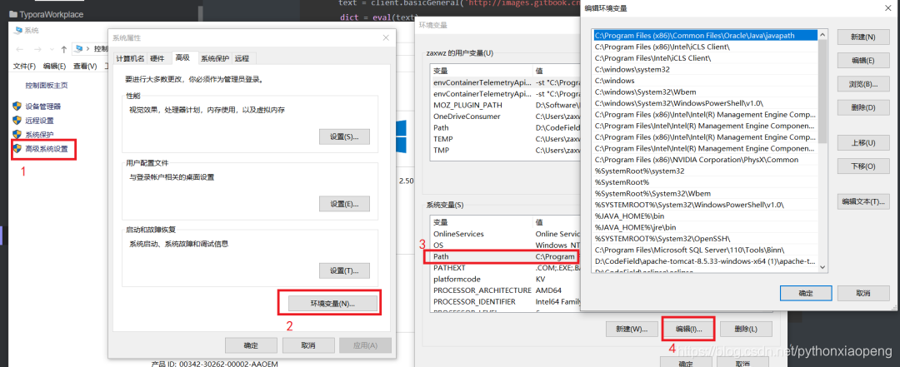This screenshot has height=367, width=900.
Task: Go up one level with up arrow
Action: click(x=63, y=49)
